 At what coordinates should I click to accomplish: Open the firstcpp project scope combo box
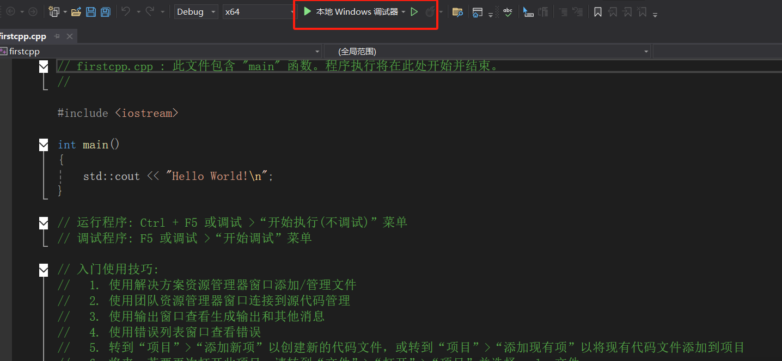click(x=160, y=51)
